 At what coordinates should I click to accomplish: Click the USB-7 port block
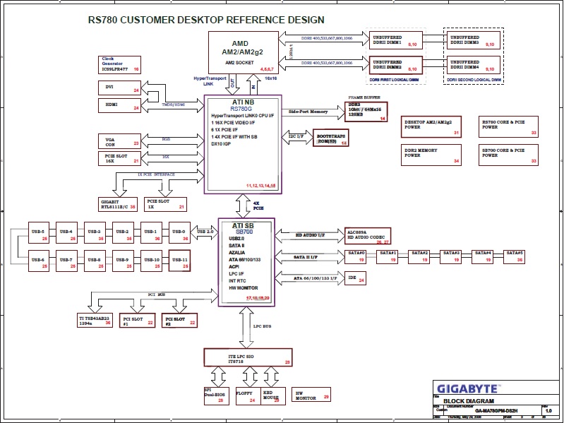tap(67, 261)
